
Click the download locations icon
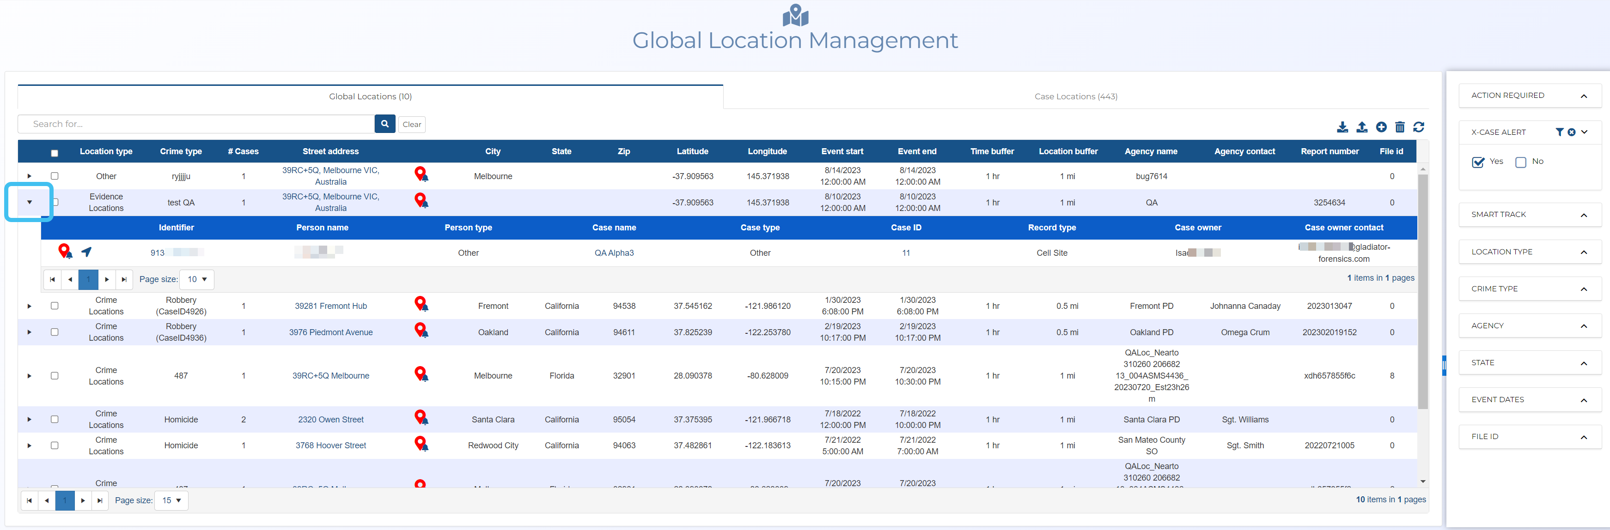(x=1342, y=127)
